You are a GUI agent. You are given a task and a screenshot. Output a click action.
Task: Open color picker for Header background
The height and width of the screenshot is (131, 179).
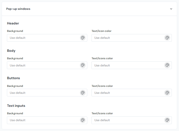pyautogui.click(x=83, y=38)
